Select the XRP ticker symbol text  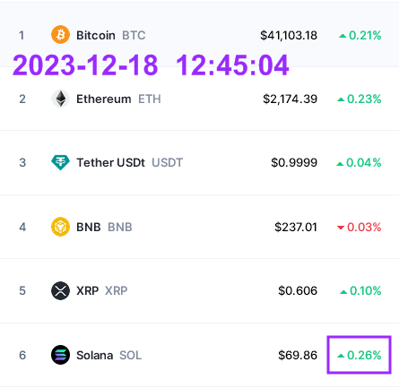click(117, 290)
